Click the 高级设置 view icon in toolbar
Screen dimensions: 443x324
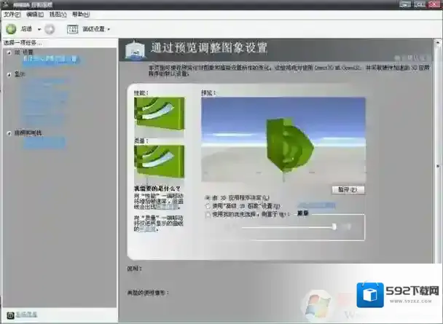tap(72, 29)
